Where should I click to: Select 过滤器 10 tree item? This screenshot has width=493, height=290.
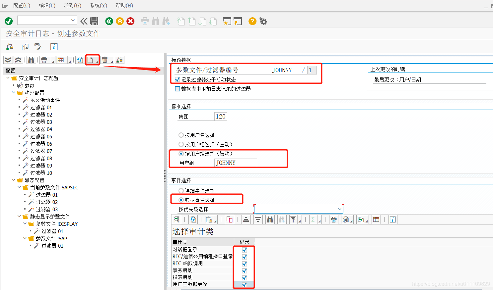click(x=41, y=173)
